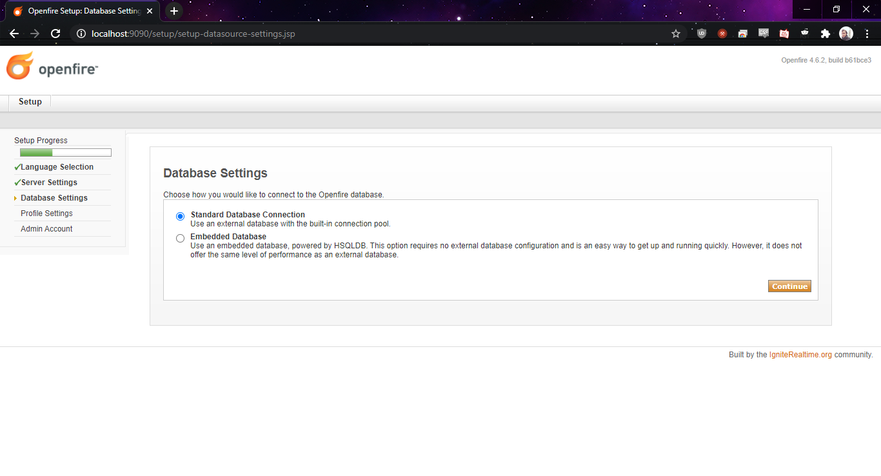Go to Server Settings step
This screenshot has width=881, height=476.
click(49, 183)
